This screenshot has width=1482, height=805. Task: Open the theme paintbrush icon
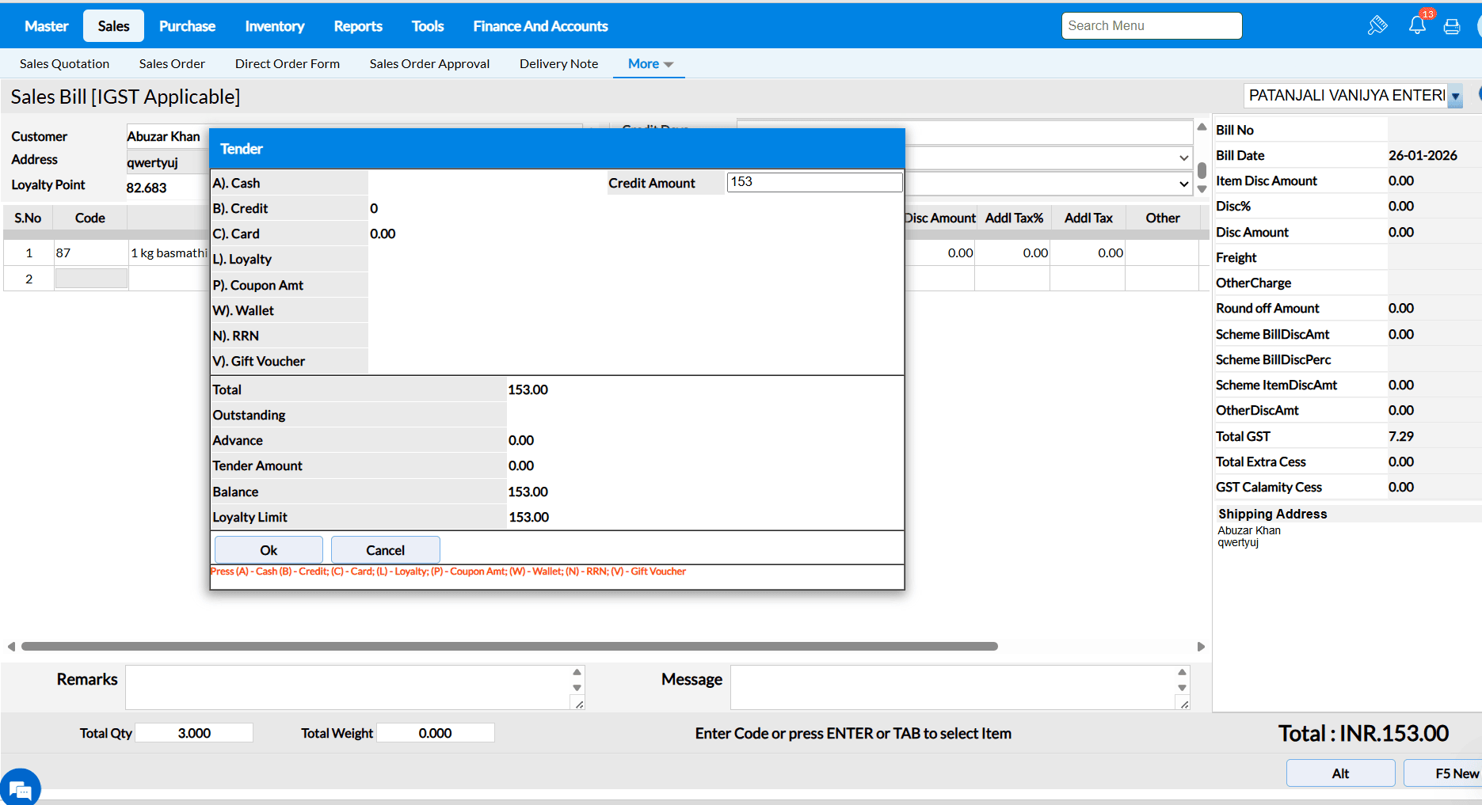[1377, 25]
